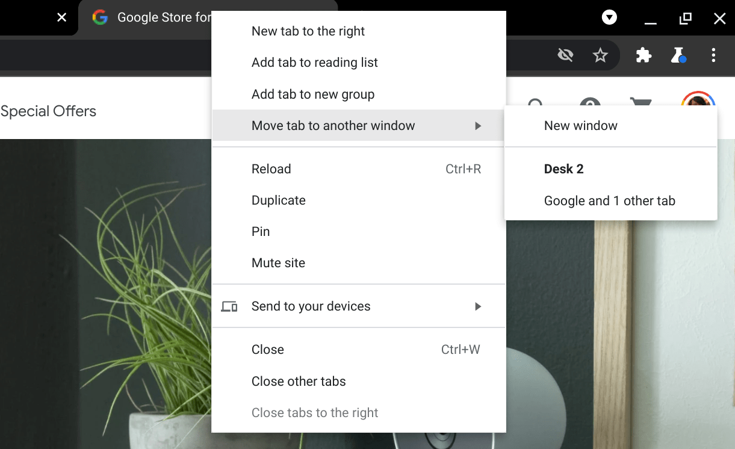Click the bookmark star icon

[x=600, y=56]
